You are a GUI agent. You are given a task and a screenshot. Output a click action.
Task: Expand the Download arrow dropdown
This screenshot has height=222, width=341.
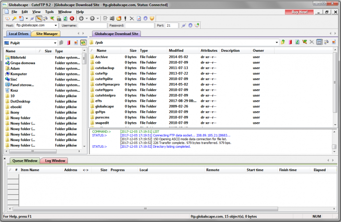point(86,19)
